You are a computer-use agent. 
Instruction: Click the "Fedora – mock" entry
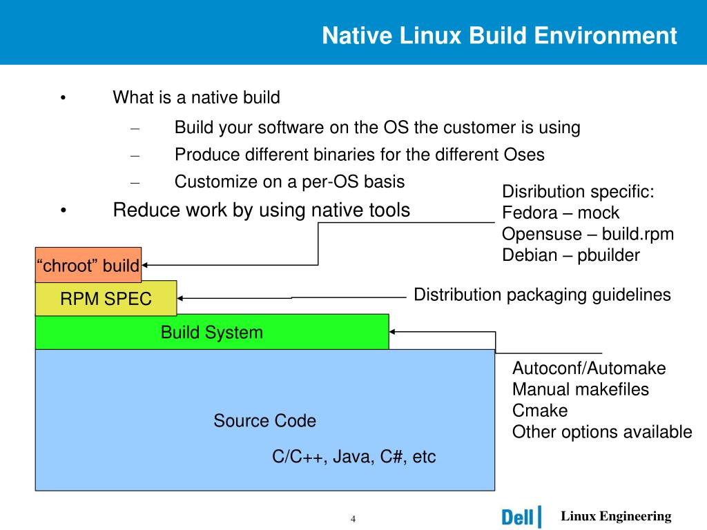560,213
